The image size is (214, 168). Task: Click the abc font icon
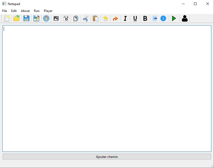click(66, 18)
